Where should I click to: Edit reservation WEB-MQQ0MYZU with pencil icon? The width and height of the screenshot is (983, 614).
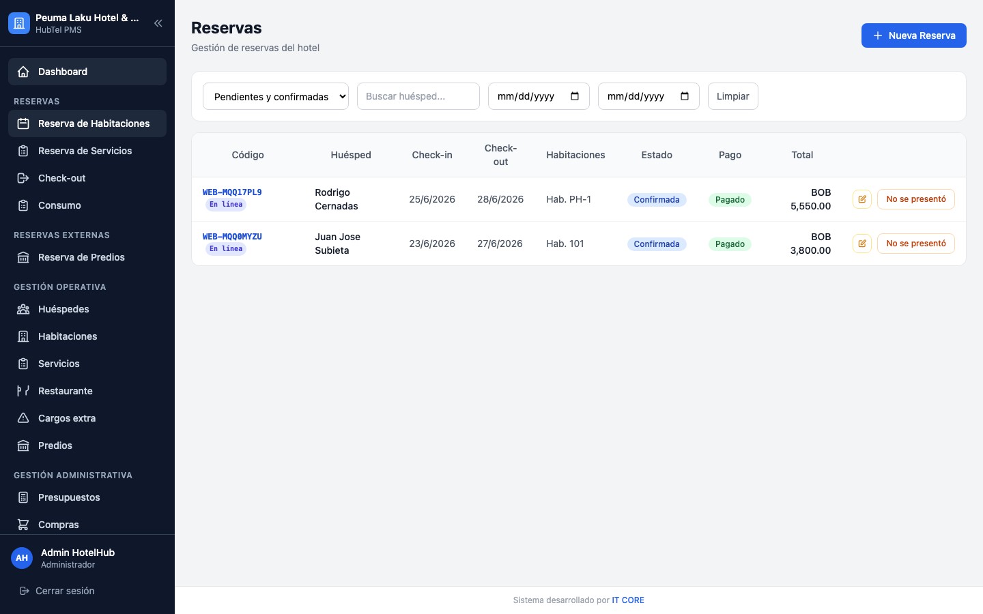point(862,244)
